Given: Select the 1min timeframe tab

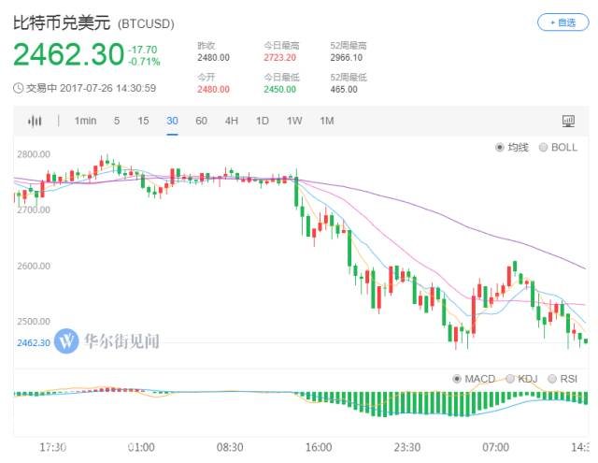Looking at the screenshot, I should tap(85, 121).
